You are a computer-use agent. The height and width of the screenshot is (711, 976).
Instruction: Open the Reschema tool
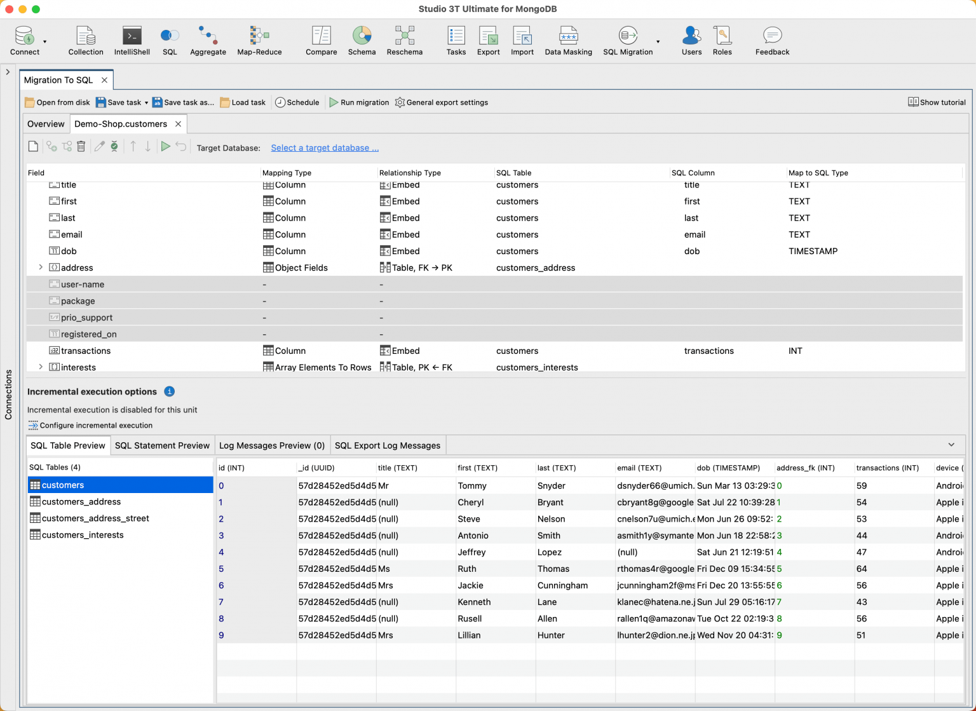(404, 38)
